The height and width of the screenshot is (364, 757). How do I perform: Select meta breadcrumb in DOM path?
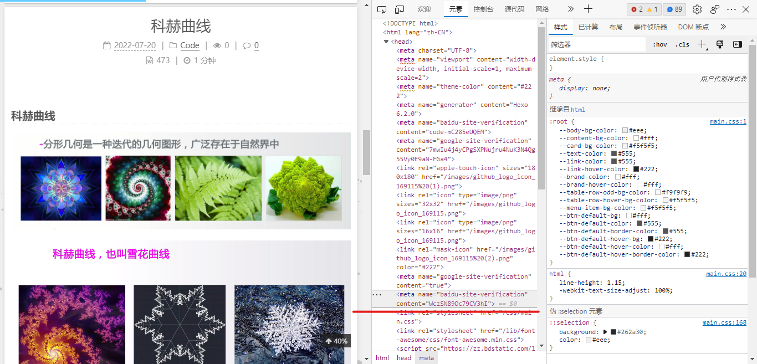pyautogui.click(x=426, y=358)
